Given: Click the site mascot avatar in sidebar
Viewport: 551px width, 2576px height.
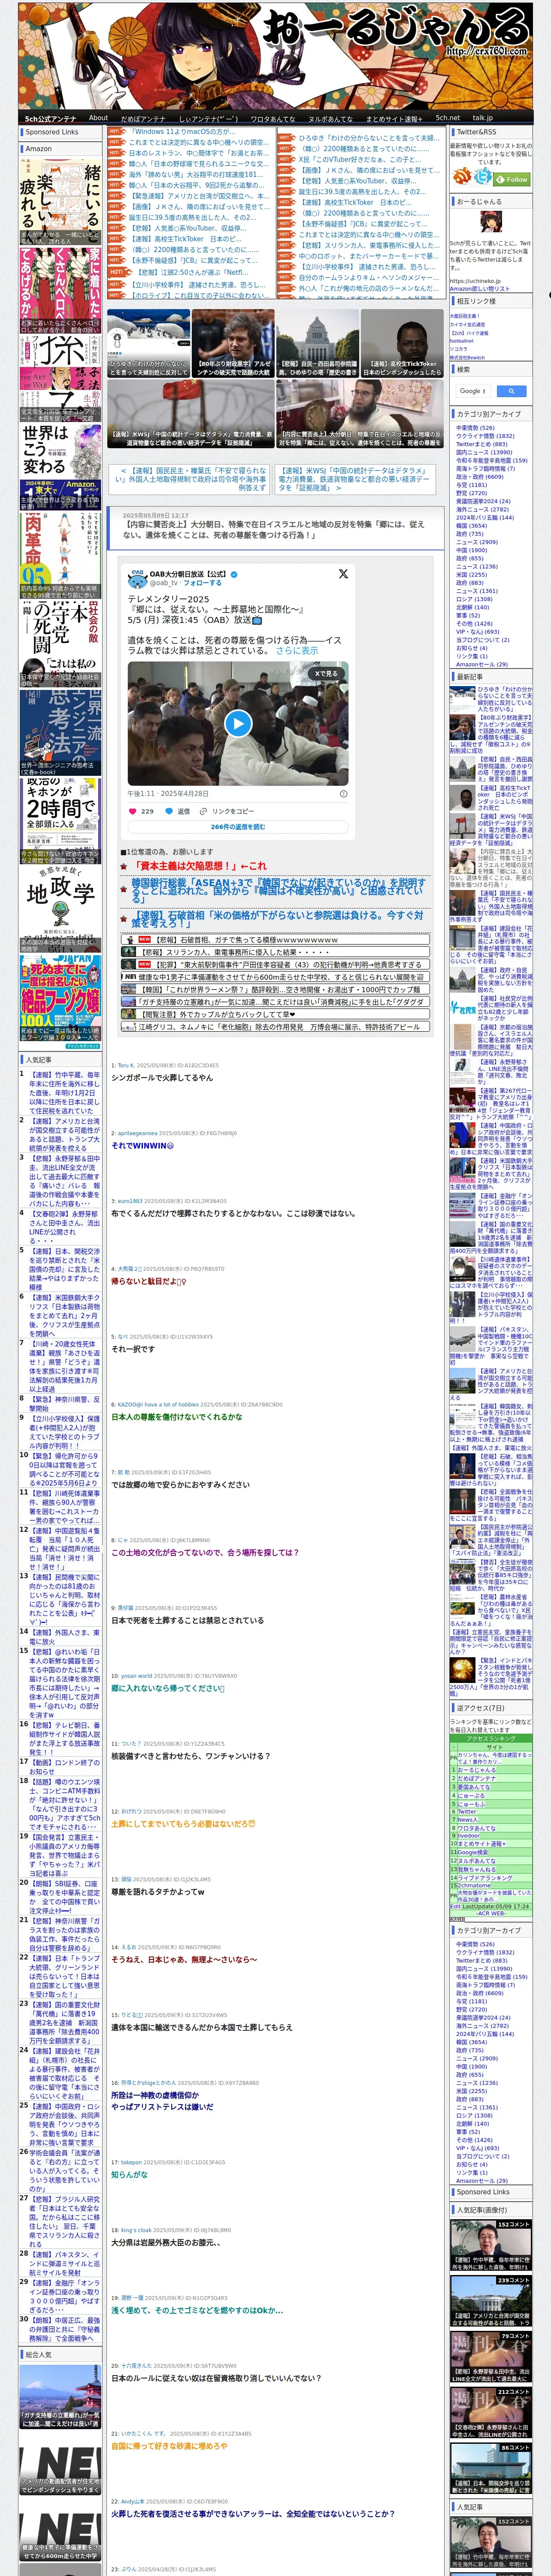Looking at the screenshot, I should point(491,222).
